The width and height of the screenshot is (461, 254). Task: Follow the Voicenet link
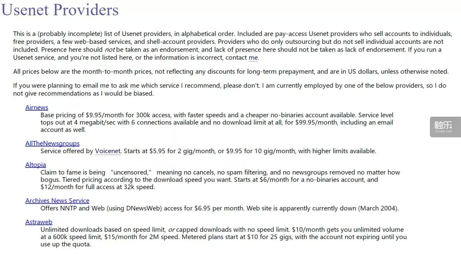click(108, 151)
